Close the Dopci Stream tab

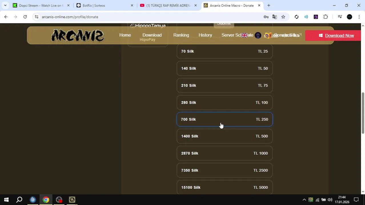tap(68, 5)
